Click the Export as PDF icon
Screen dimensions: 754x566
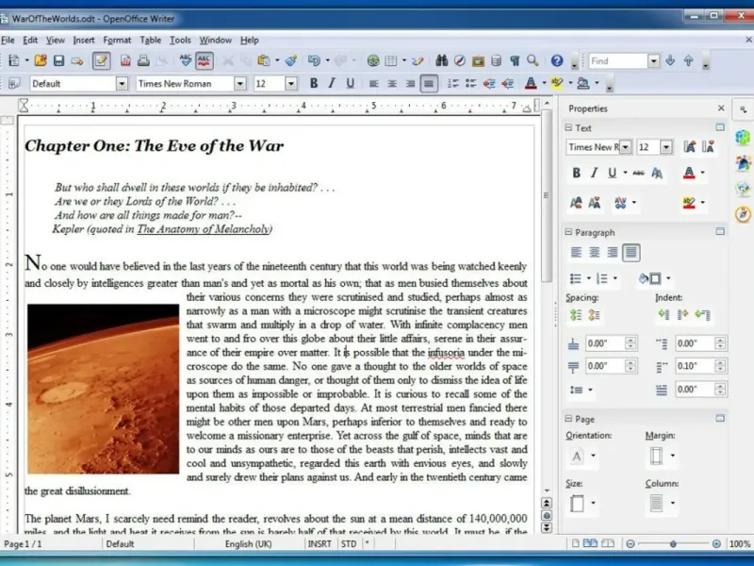[125, 60]
